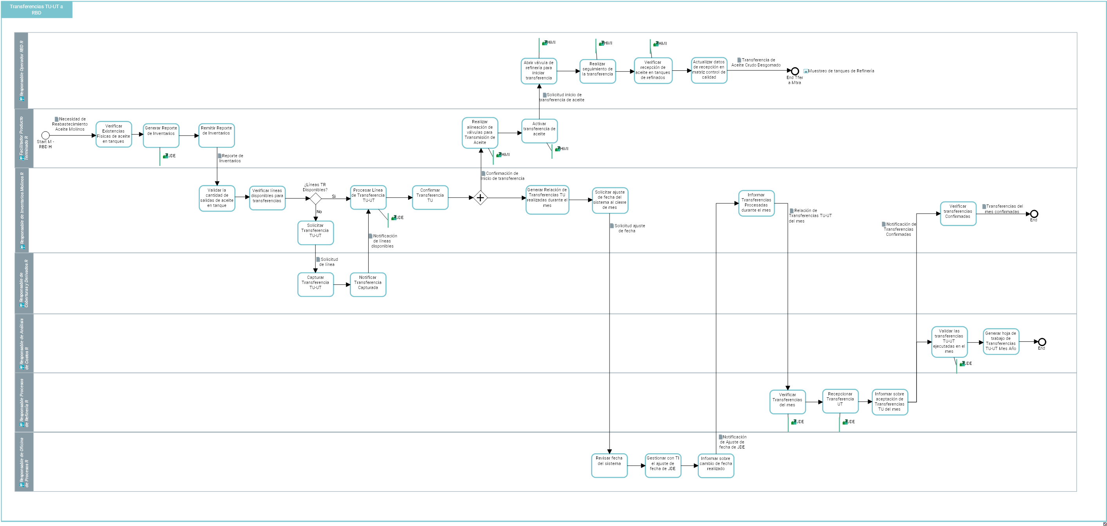Select the End Tfer a Mtra end event
Viewport: 1107px width, 526px height.
[x=795, y=71]
